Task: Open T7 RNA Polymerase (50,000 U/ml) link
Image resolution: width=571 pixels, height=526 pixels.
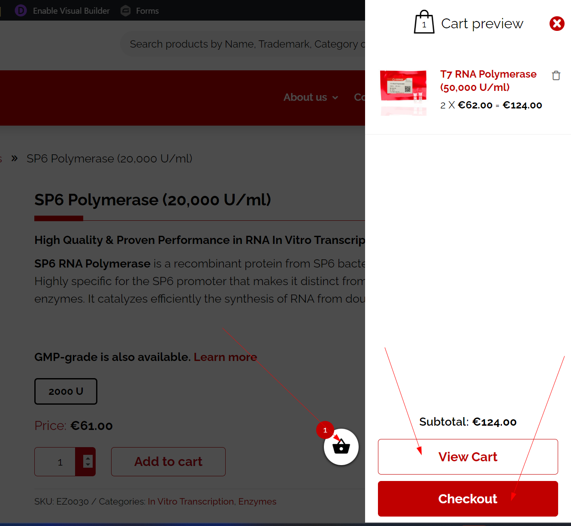Action: point(488,81)
